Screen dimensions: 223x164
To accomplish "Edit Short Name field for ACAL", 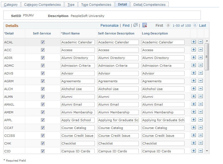I will [x=78, y=42].
